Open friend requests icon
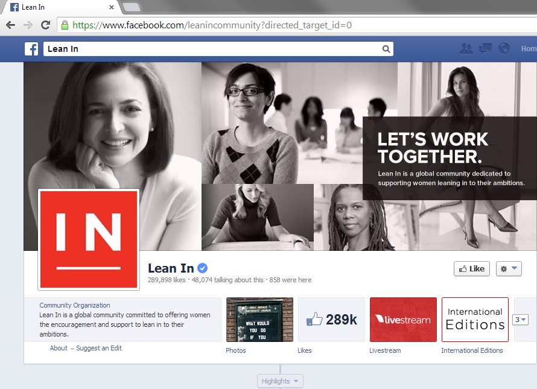 [x=466, y=49]
